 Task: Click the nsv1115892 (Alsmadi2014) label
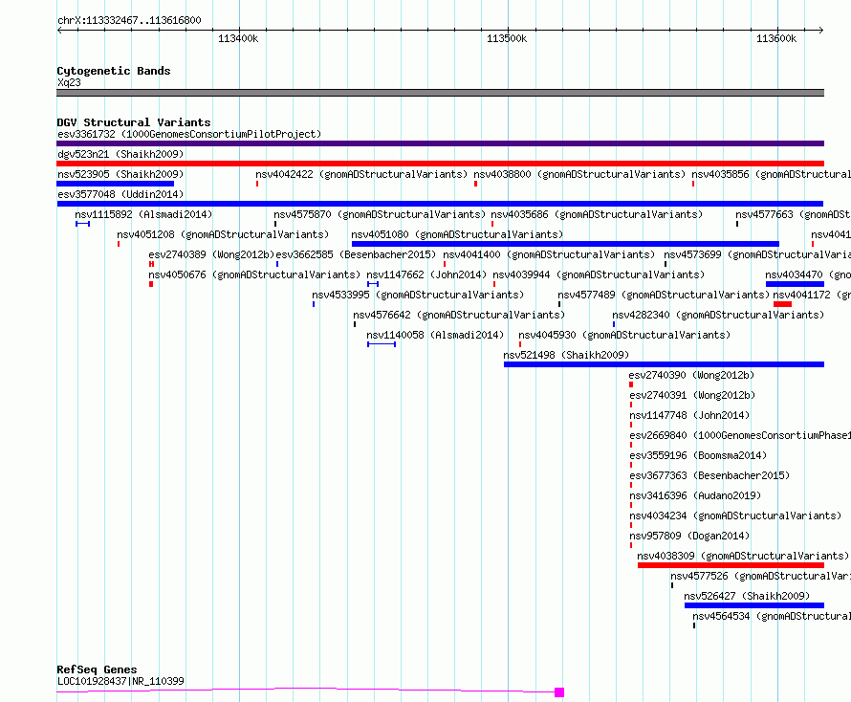click(143, 214)
